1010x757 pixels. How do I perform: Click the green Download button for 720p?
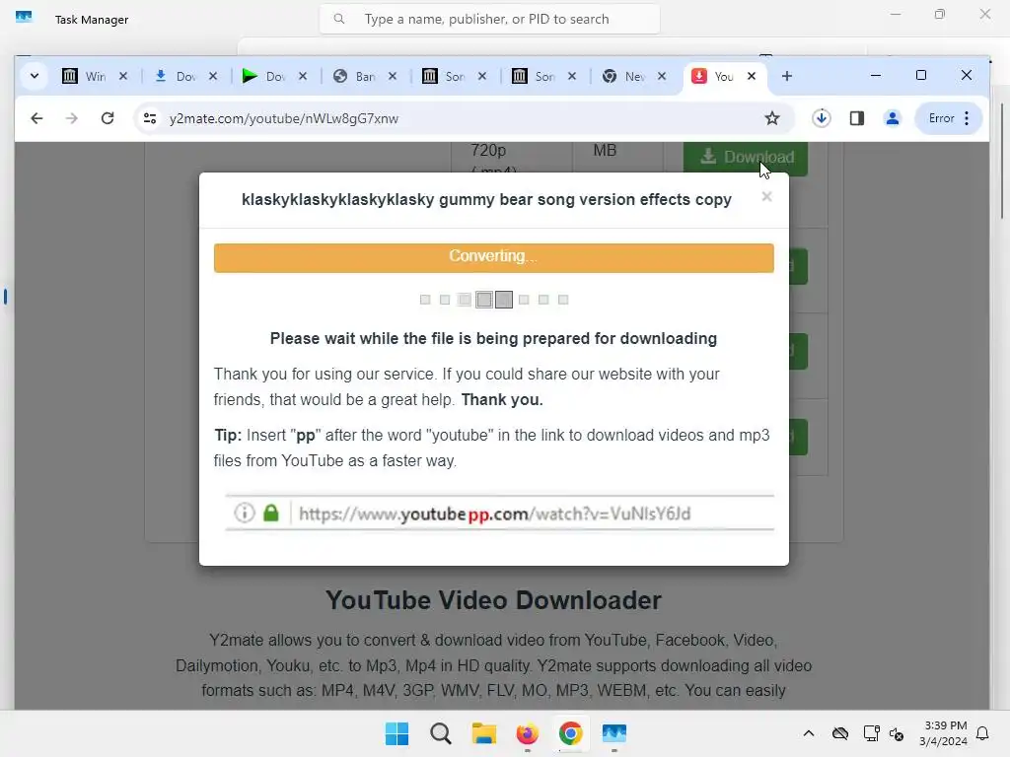746,157
